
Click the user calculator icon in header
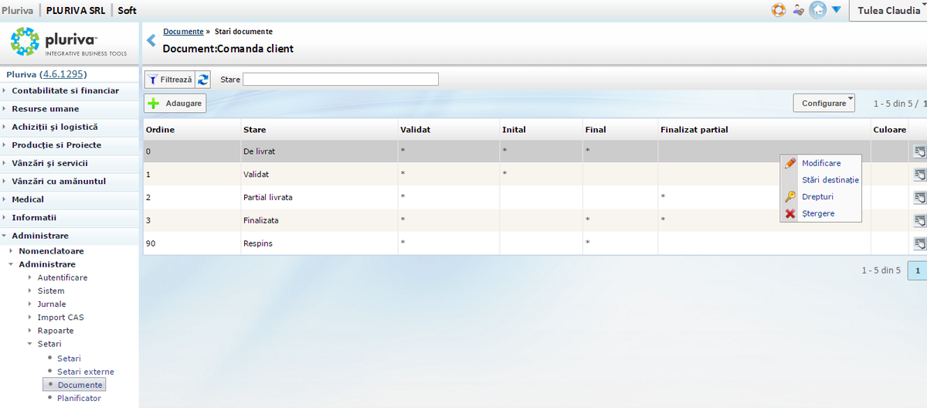(798, 11)
